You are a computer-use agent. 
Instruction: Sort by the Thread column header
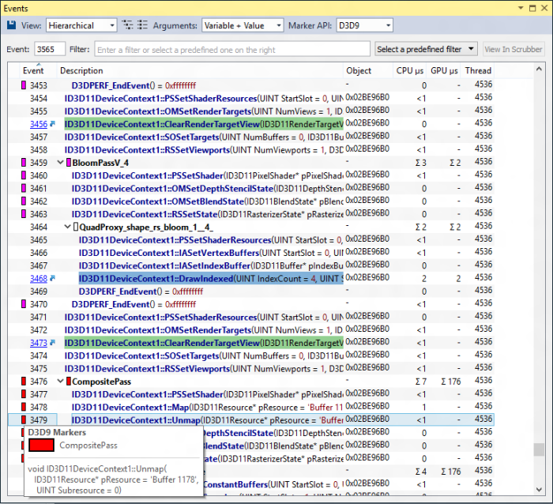point(478,70)
